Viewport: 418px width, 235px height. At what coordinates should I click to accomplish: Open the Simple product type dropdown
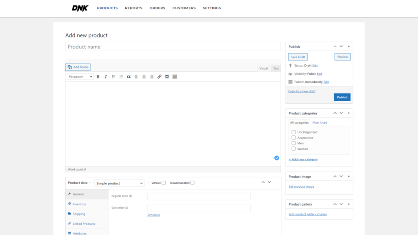[120, 184]
